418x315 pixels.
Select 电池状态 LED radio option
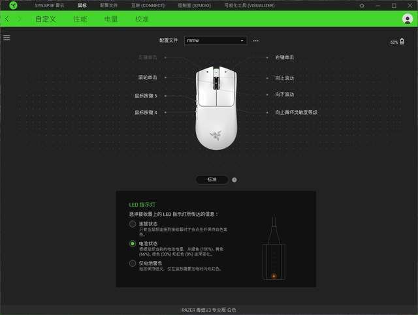133,244
